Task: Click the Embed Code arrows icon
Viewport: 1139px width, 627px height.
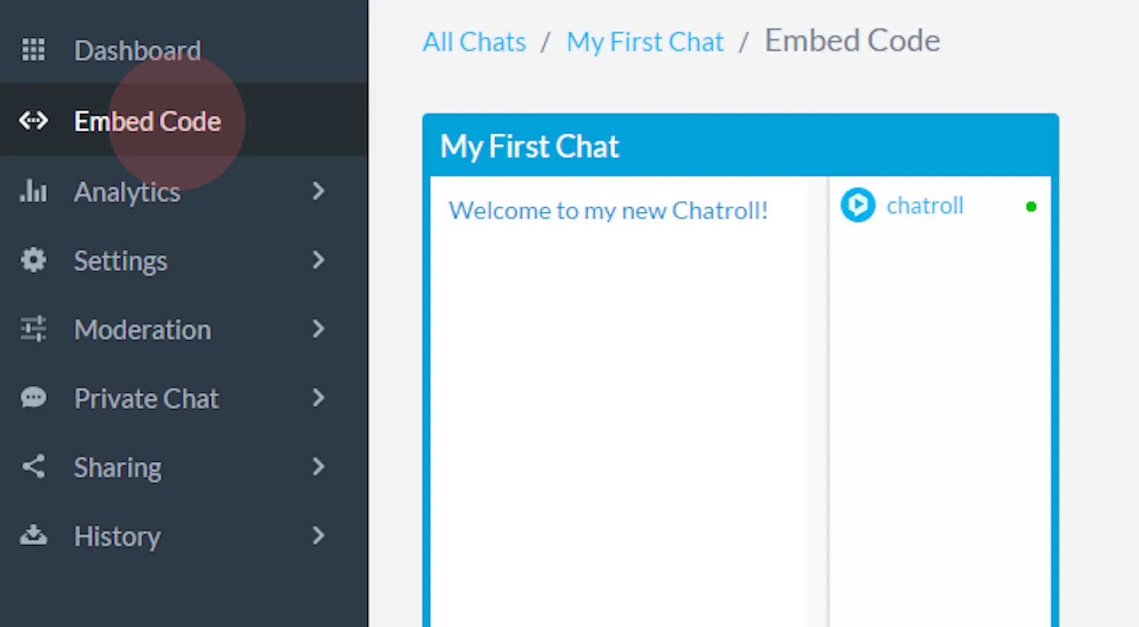Action: [33, 121]
